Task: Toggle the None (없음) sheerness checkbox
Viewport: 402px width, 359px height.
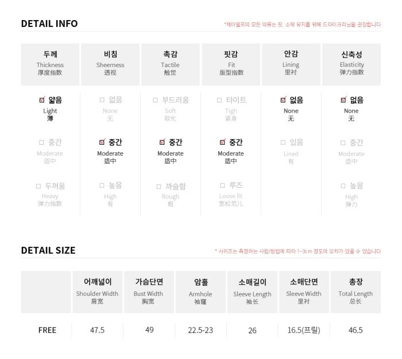Action: click(102, 100)
